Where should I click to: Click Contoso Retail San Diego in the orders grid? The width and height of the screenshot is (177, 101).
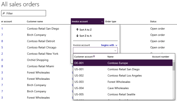pyautogui.click(x=43, y=29)
